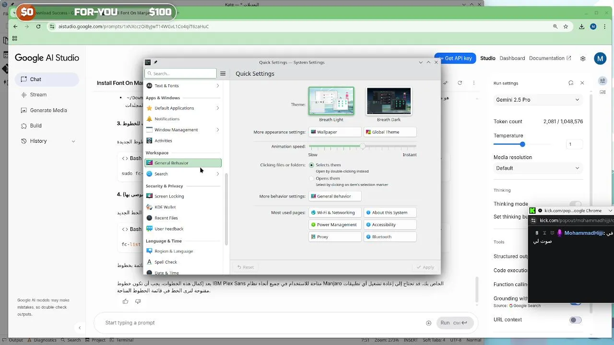
Task: Open the hamburger menu beside System Settings search
Action: tap(223, 73)
